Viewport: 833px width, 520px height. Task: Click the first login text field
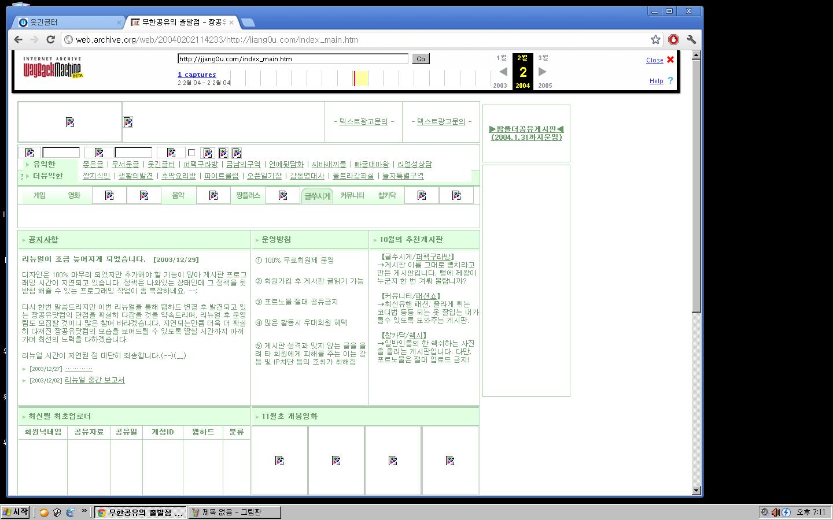[x=61, y=153]
